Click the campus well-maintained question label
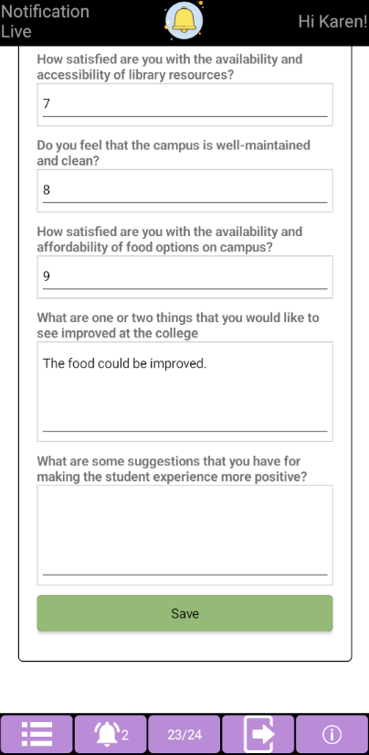This screenshot has height=755, width=369. point(174,153)
